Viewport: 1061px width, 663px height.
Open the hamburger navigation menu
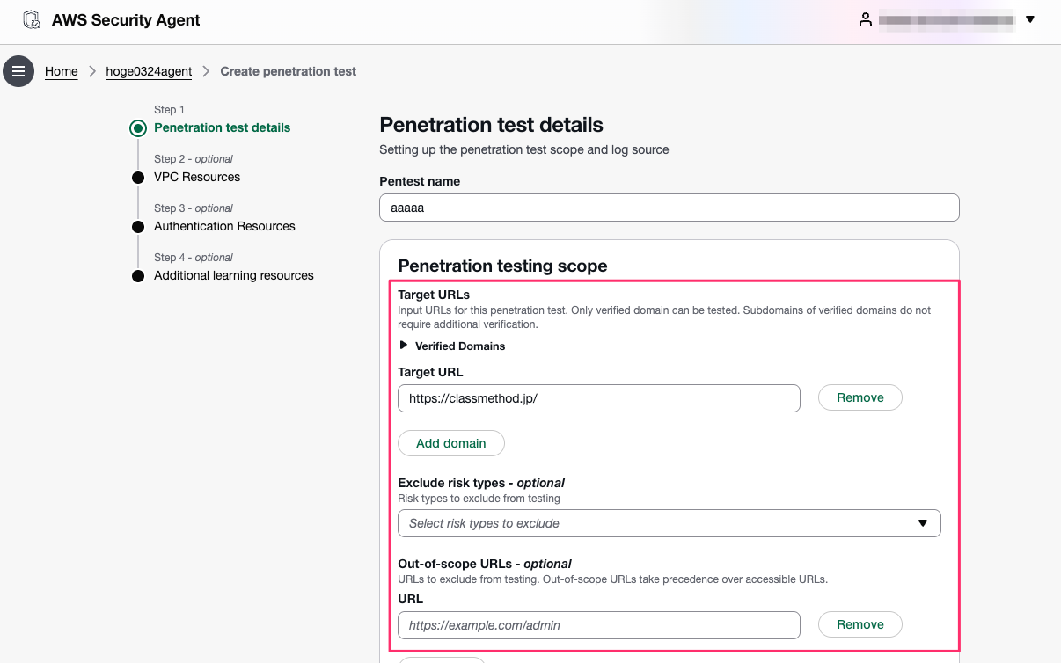18,71
